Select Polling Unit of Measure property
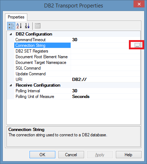 tap(42, 97)
